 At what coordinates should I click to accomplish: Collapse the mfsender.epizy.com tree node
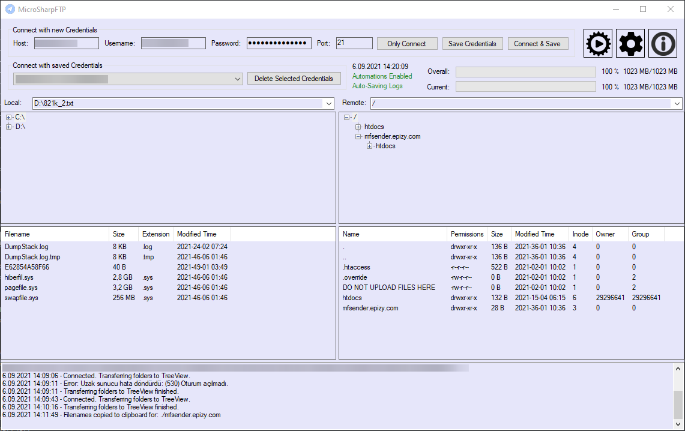(x=357, y=136)
